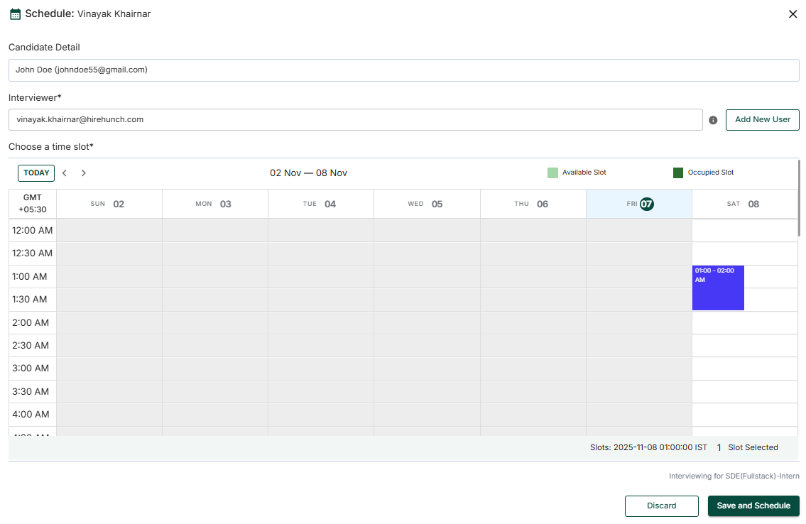This screenshot has height=524, width=806.
Task: Click the Interviewer email input field
Action: tap(355, 120)
